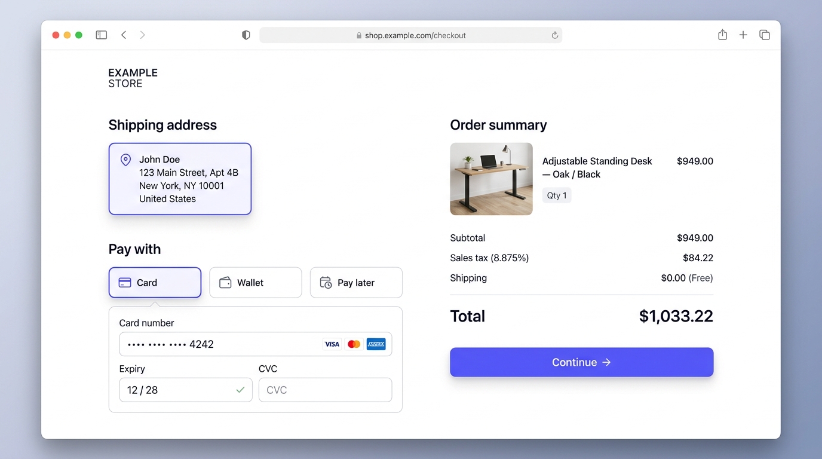Click the Mastercard logo icon
822x459 pixels.
click(354, 344)
